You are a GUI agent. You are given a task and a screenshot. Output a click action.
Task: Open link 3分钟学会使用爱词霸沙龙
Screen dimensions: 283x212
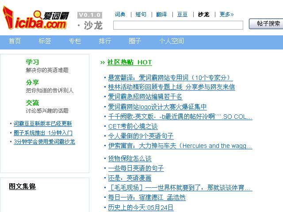(x=44, y=142)
